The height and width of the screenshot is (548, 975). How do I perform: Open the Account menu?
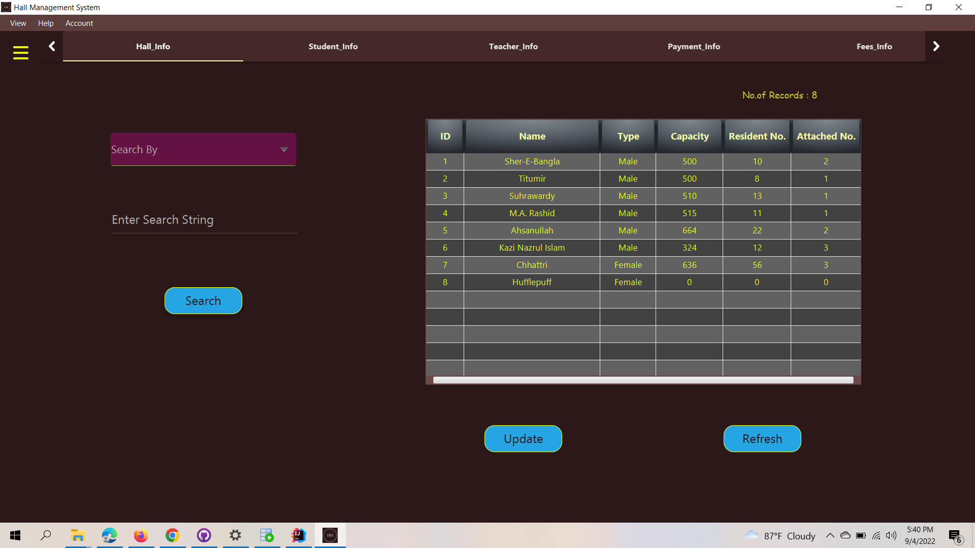[79, 23]
